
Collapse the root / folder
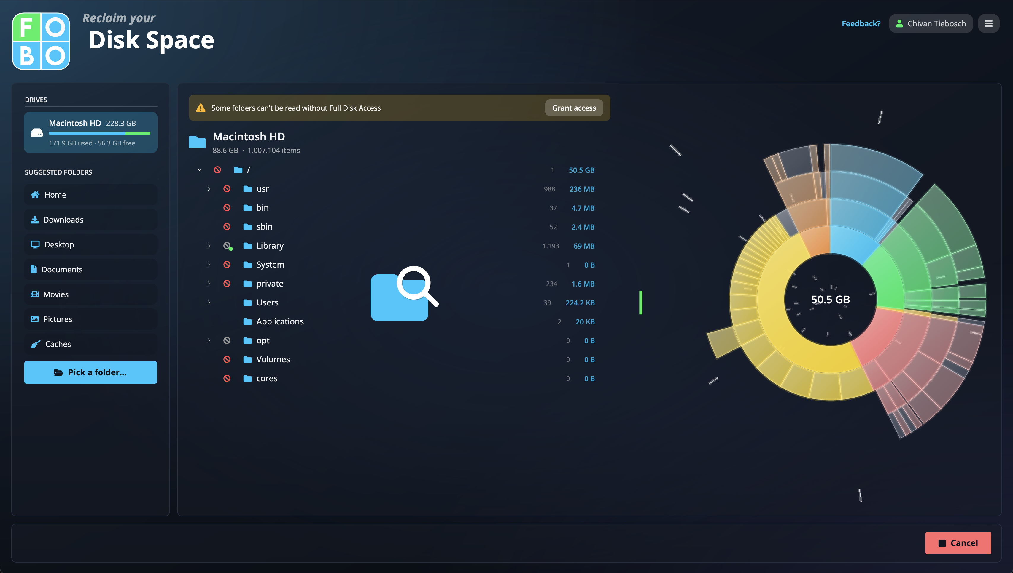(200, 170)
